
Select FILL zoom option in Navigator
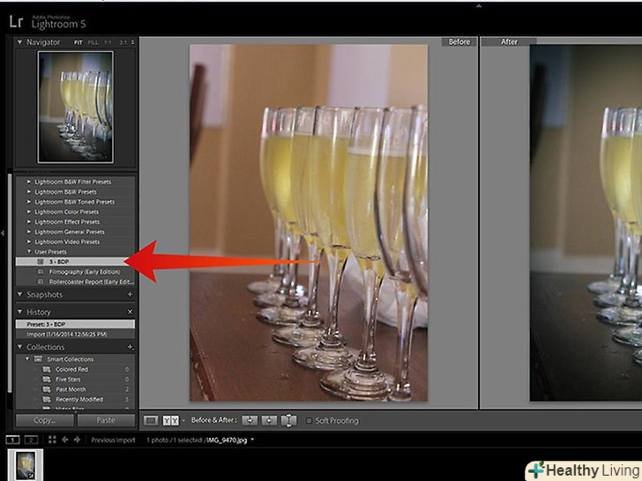93,41
